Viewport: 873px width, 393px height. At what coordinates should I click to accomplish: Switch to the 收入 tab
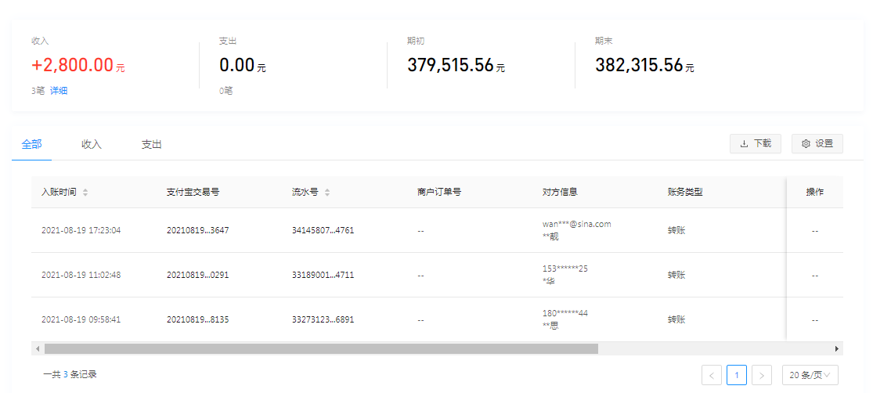pos(92,145)
